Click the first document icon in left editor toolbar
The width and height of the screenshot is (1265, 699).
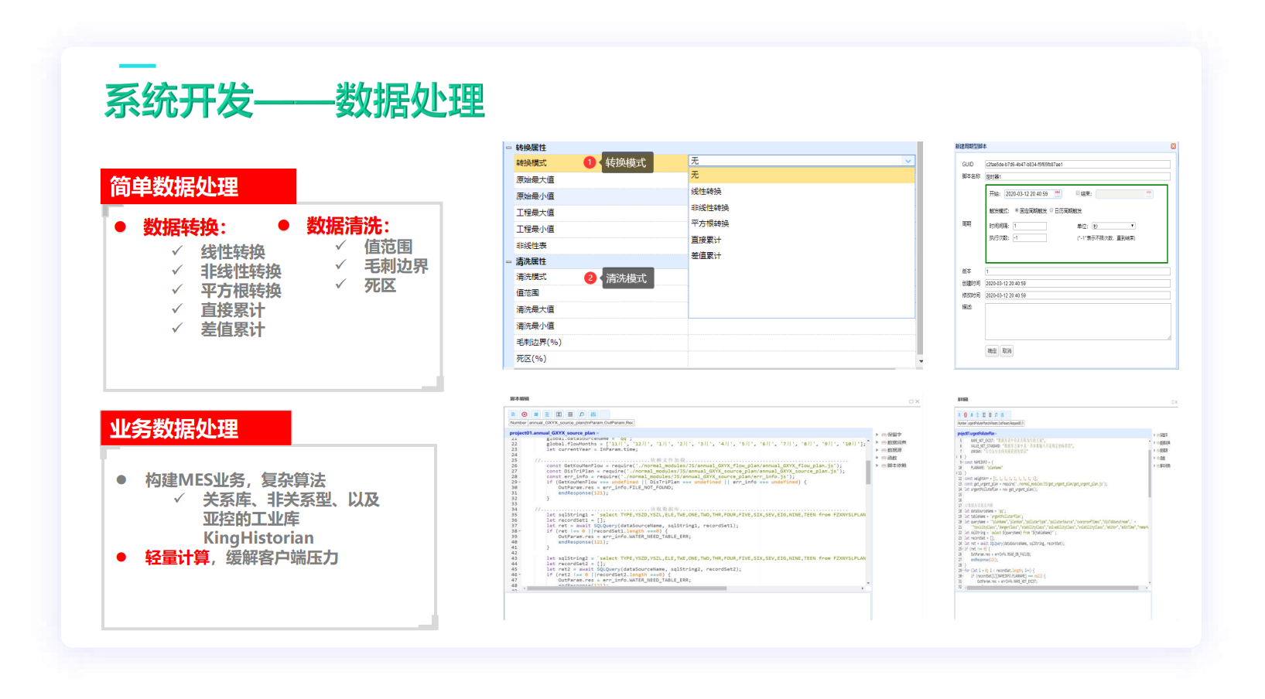coord(512,414)
